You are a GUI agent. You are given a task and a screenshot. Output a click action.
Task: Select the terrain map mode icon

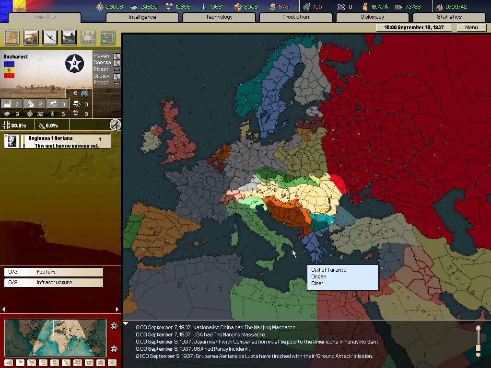pyautogui.click(x=12, y=37)
